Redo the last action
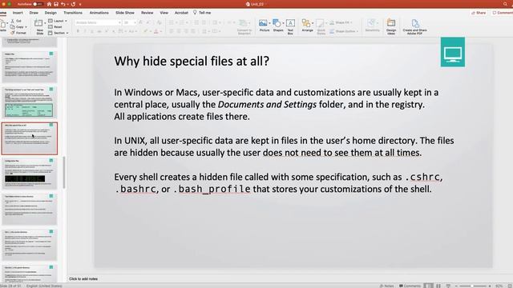 (73, 4)
